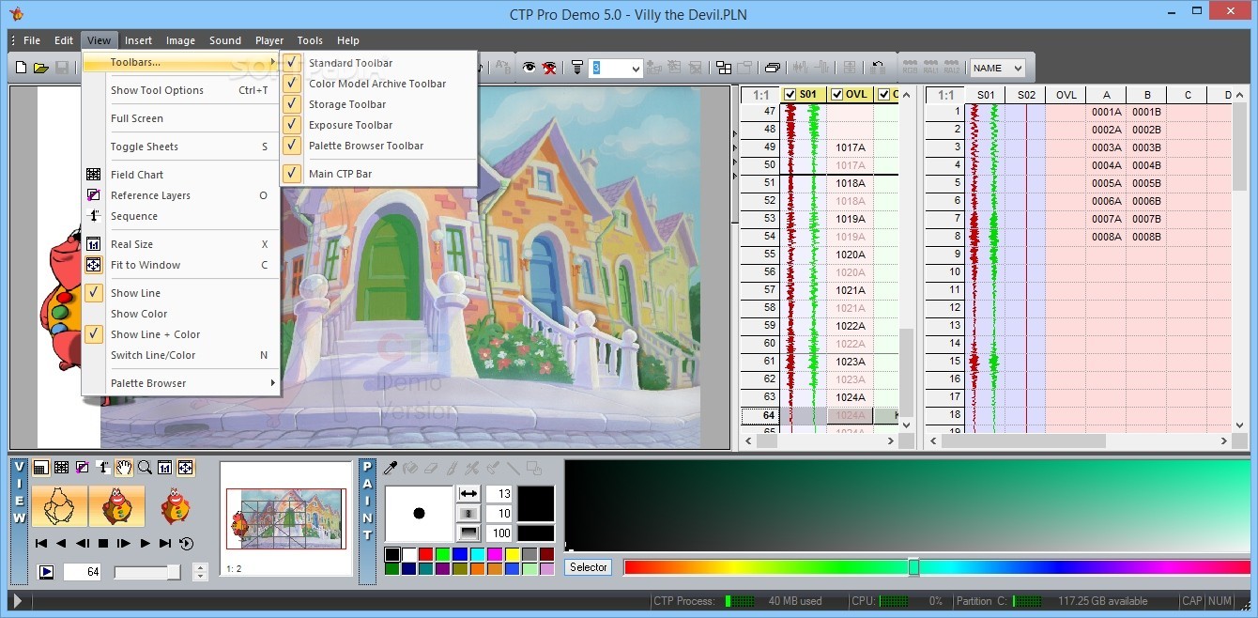Select the outline-only view mode thumbnail
1258x618 pixels.
[60, 506]
